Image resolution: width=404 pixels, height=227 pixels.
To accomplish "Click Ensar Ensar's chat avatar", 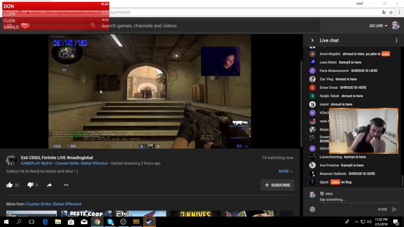I will click(x=312, y=88).
